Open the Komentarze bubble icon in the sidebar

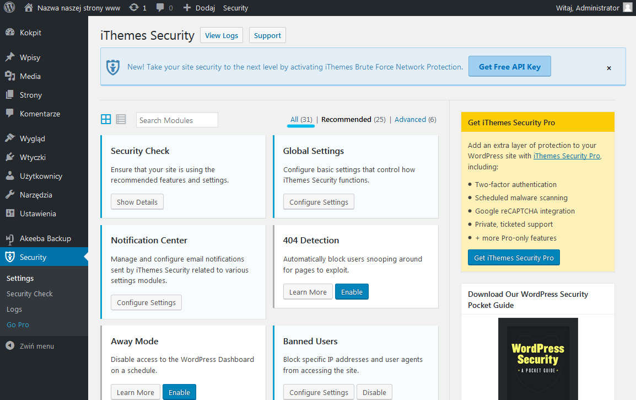tap(10, 113)
